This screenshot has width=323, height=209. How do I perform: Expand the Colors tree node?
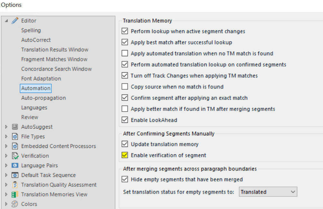(x=6, y=204)
